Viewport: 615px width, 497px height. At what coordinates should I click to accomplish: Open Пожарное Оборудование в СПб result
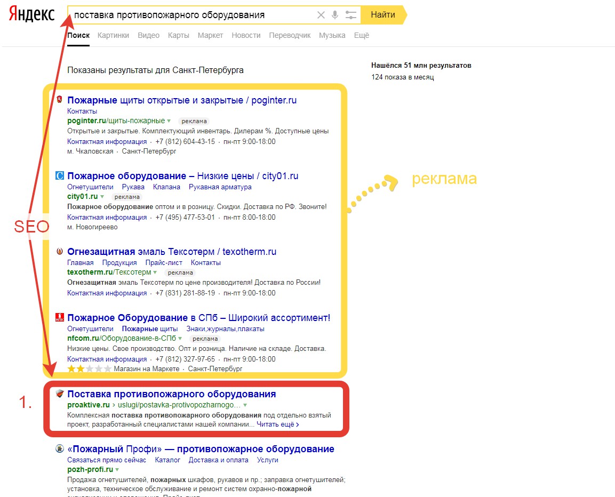tap(198, 318)
